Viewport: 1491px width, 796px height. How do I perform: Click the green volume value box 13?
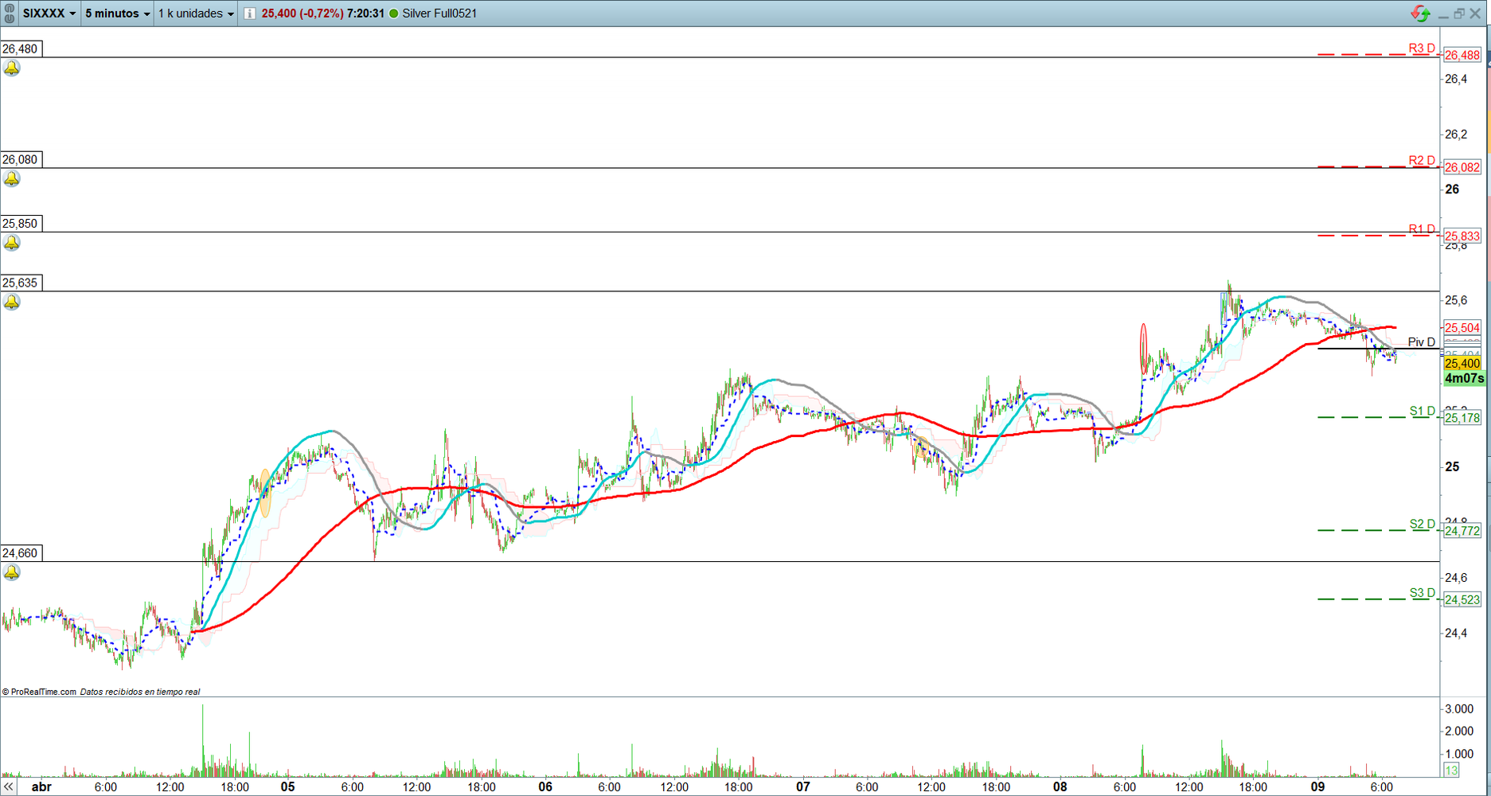coord(1451,770)
